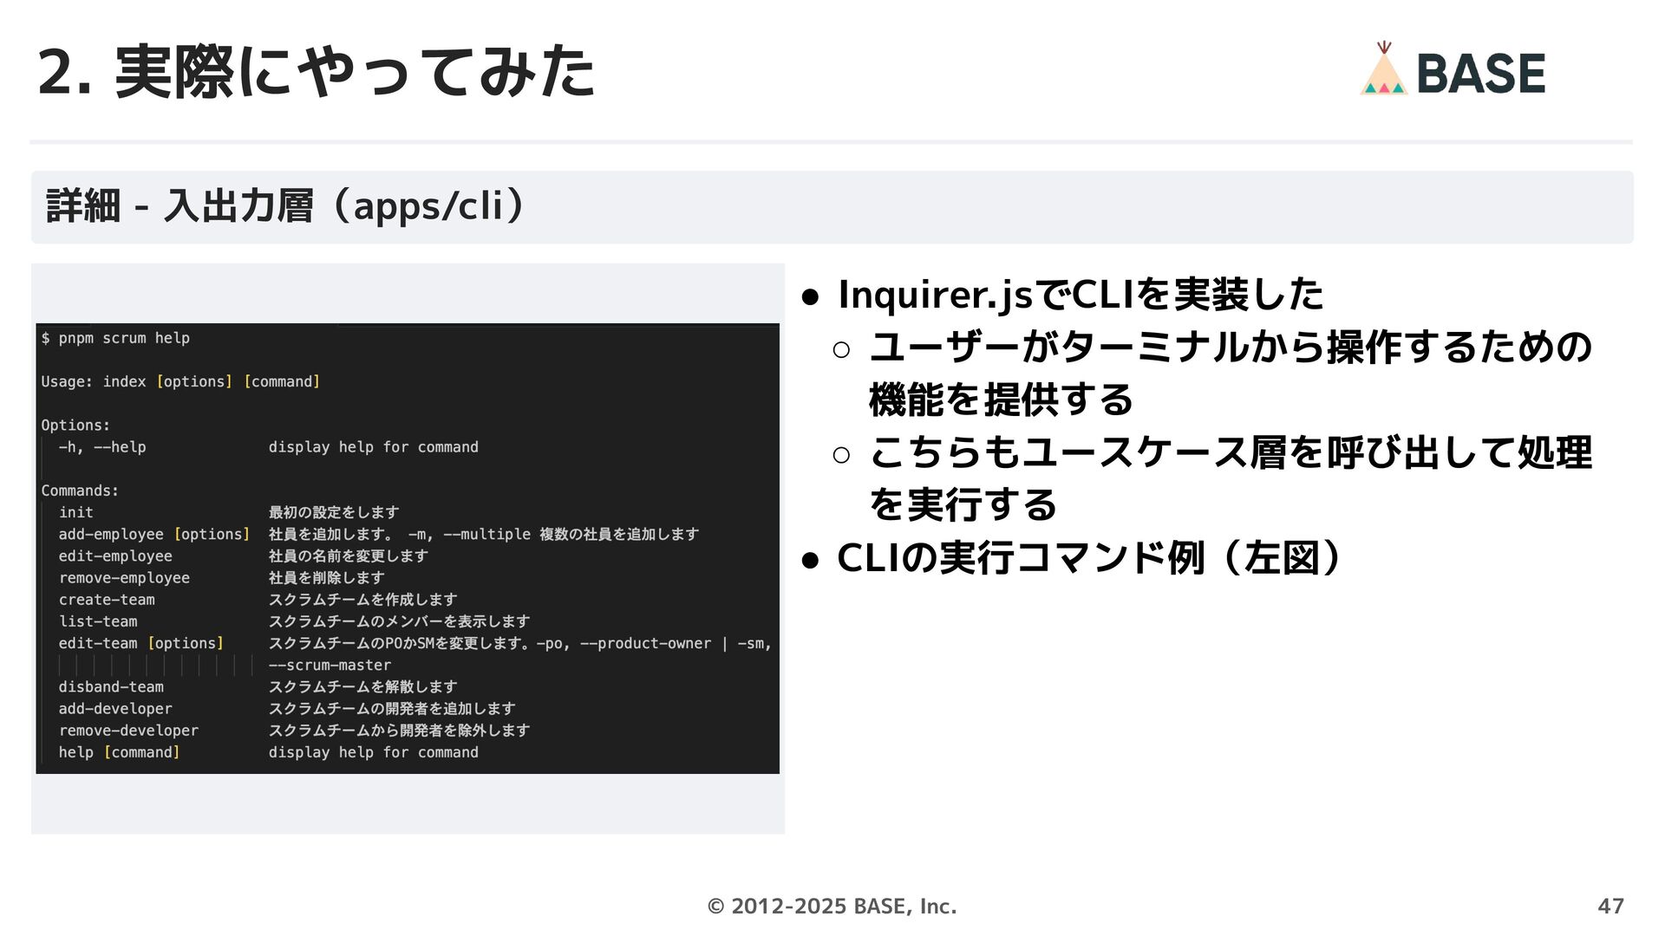Click the 'remove-employee' command entry

coord(124,577)
